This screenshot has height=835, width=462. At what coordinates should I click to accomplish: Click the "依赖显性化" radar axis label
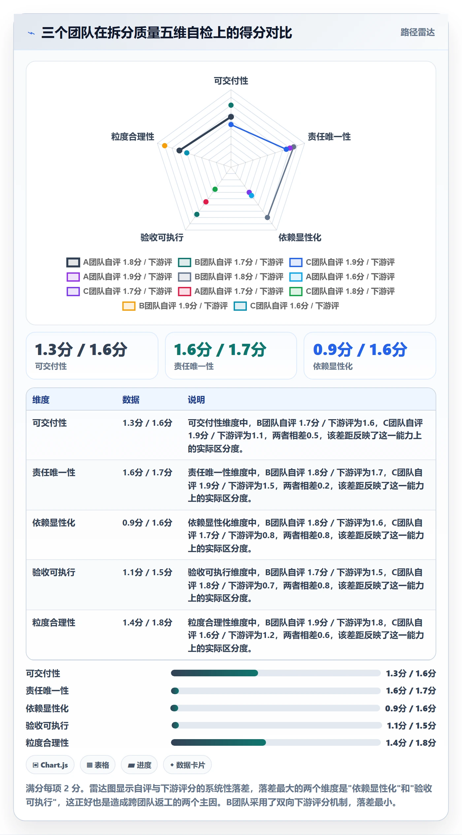300,238
